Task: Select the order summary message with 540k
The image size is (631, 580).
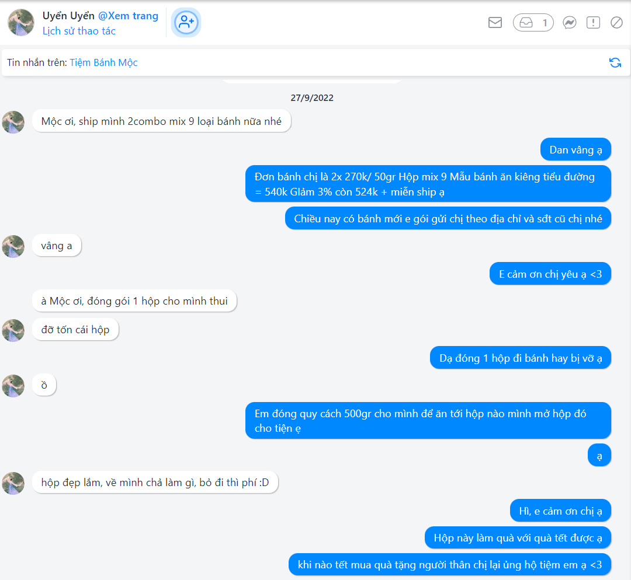Action: pyautogui.click(x=428, y=184)
